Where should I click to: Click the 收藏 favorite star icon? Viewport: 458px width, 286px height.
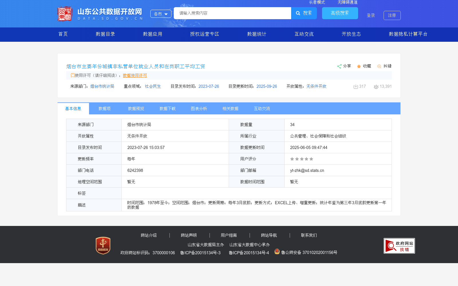pyautogui.click(x=359, y=66)
